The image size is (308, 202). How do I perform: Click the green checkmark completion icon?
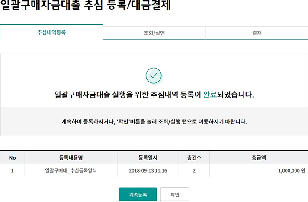point(154,76)
